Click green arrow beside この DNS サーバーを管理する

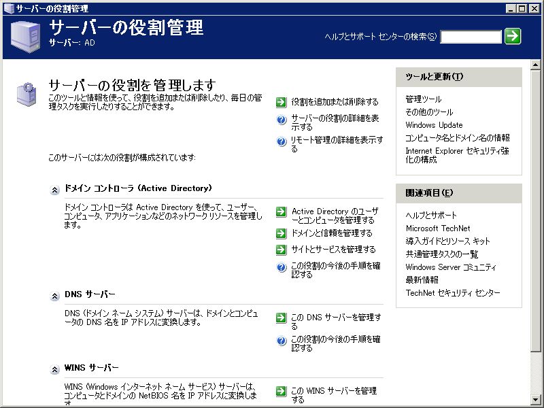(x=282, y=318)
